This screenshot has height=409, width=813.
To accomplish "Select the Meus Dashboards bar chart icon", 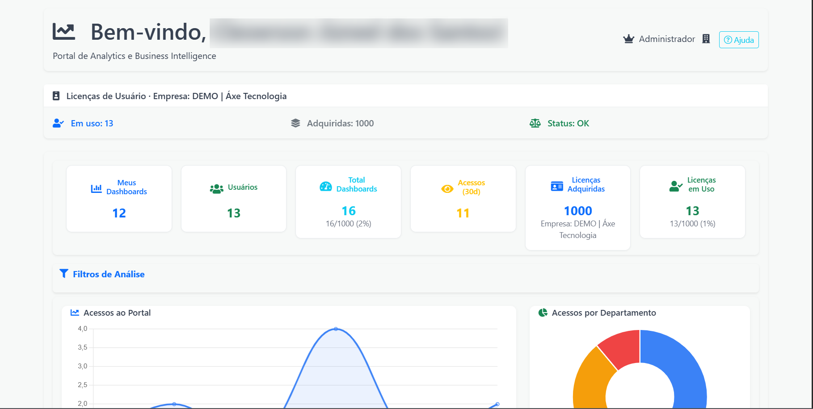I will (x=96, y=188).
